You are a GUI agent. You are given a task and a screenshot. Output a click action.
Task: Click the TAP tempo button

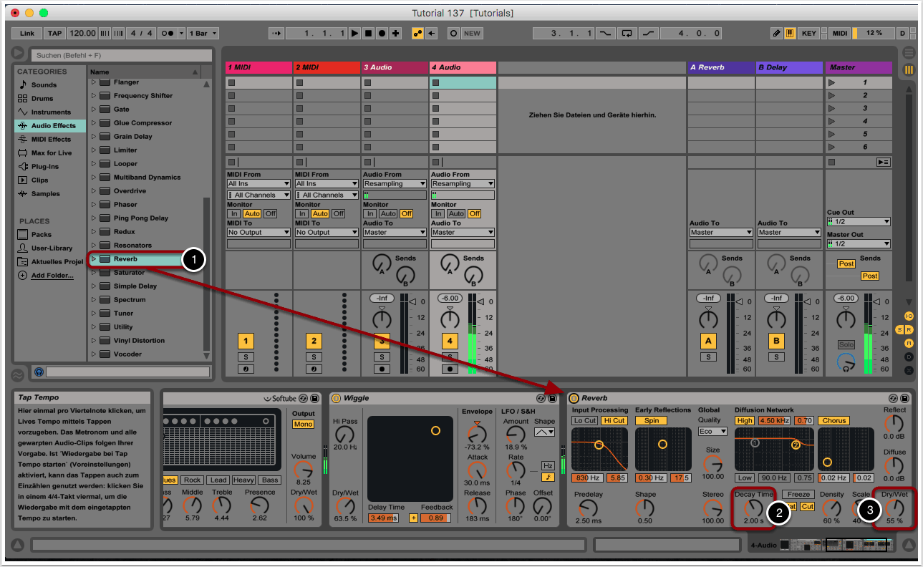(55, 33)
